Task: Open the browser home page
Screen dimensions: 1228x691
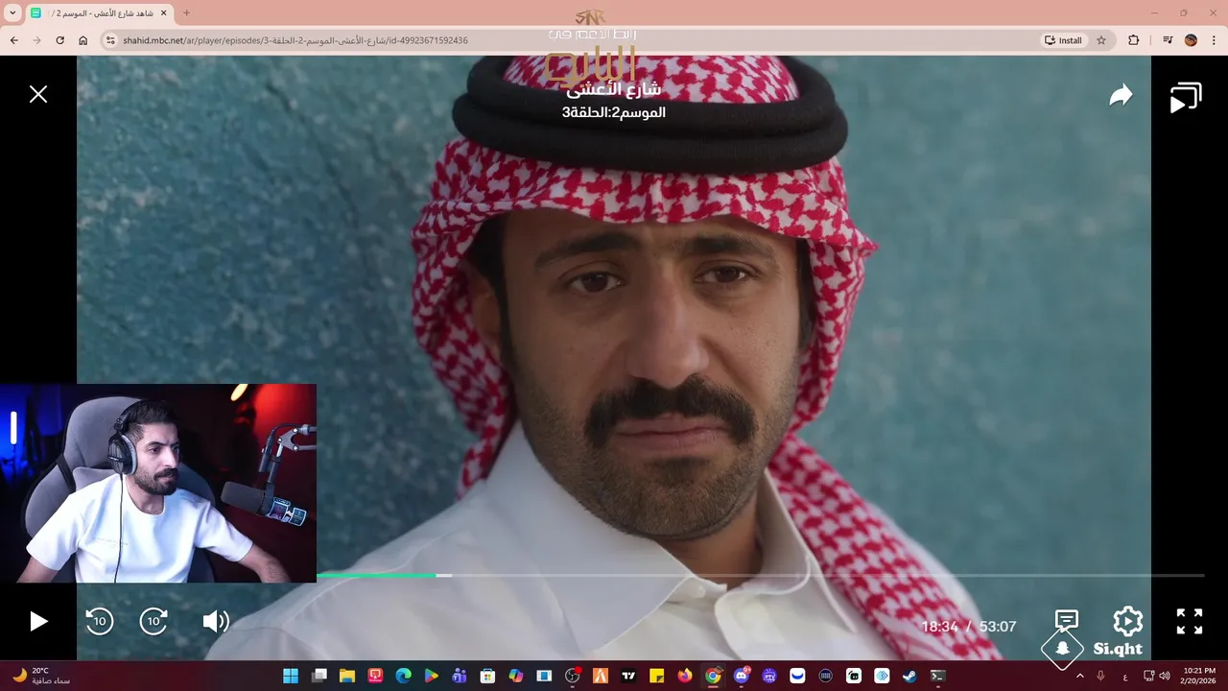Action: tap(83, 40)
